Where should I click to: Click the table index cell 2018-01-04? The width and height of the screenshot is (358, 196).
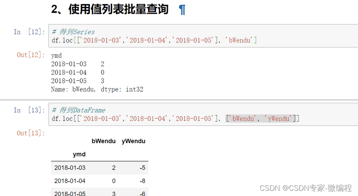(x=70, y=181)
